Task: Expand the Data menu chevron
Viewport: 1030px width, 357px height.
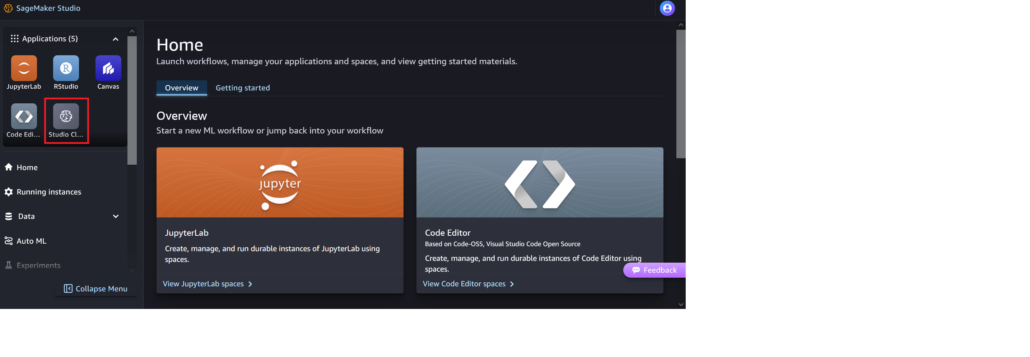Action: pos(116,217)
